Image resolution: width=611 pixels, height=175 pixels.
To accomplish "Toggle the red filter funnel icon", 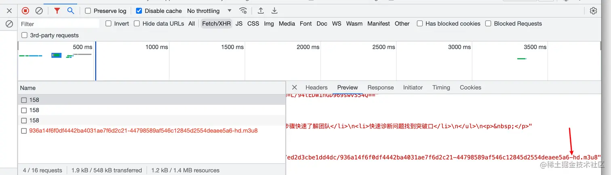I will 57,11.
